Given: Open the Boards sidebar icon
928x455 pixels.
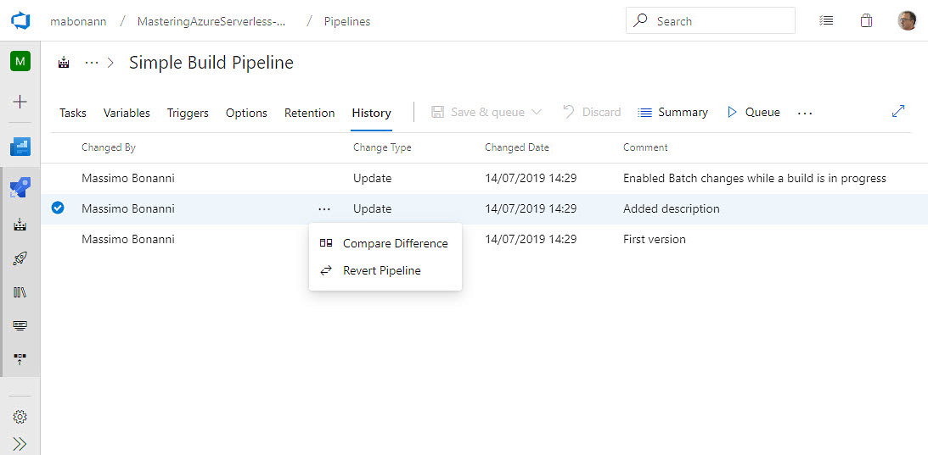Looking at the screenshot, I should pos(20,147).
